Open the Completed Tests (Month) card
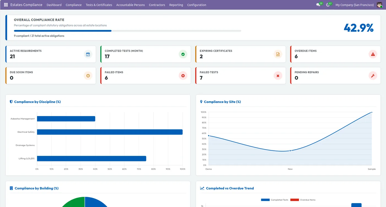This screenshot has width=386, height=207. coord(146,54)
